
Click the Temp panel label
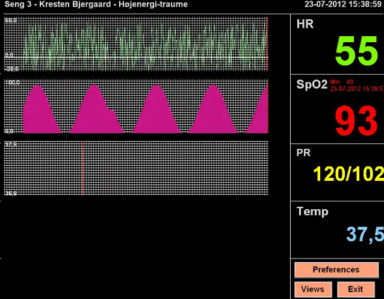[x=312, y=212]
